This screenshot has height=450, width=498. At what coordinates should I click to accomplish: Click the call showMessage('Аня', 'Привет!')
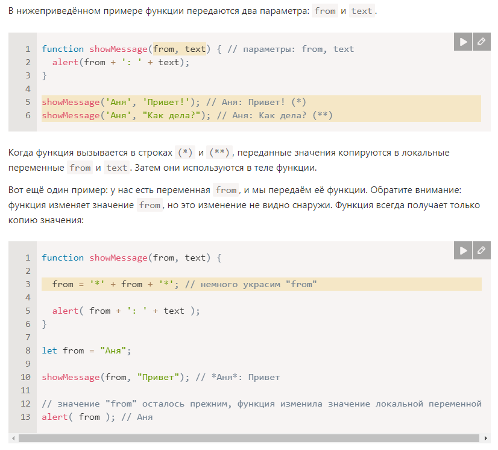pos(121,102)
